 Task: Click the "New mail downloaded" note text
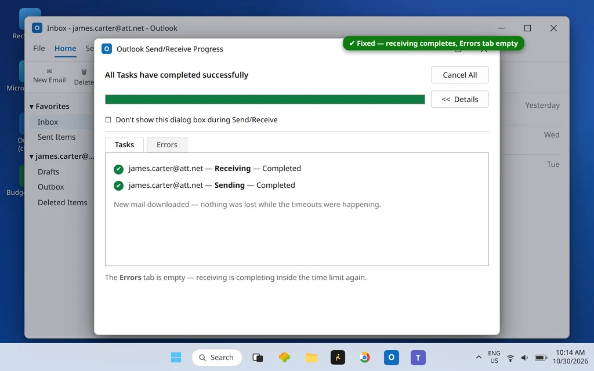point(247,205)
